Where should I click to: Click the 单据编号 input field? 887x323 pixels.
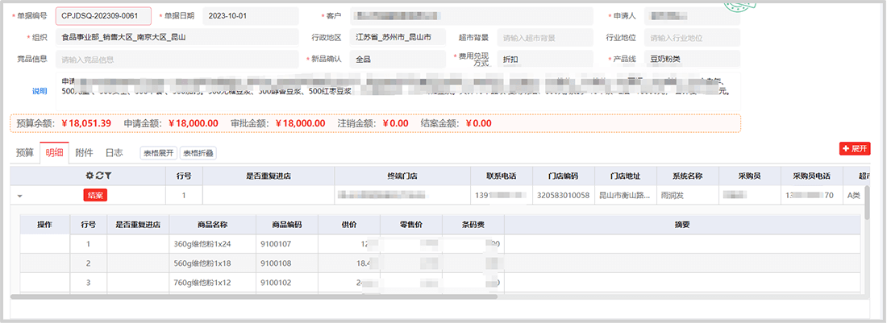pyautogui.click(x=103, y=16)
